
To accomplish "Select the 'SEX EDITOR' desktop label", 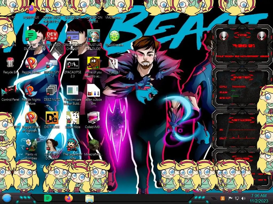I will (73, 18).
